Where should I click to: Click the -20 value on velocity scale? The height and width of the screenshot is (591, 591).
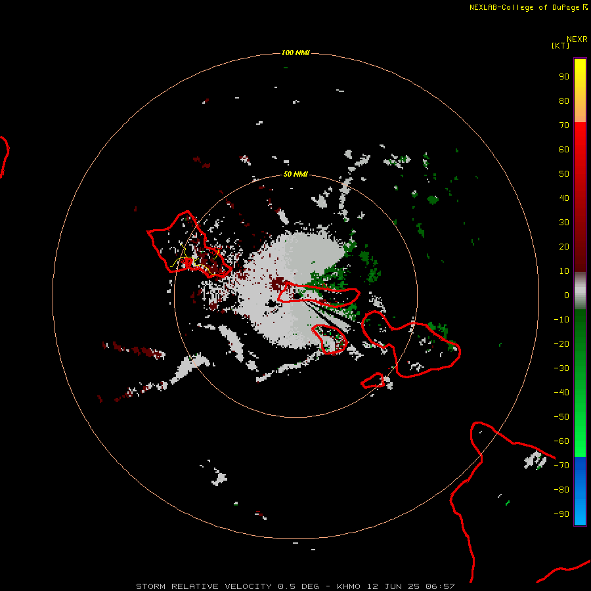click(561, 343)
